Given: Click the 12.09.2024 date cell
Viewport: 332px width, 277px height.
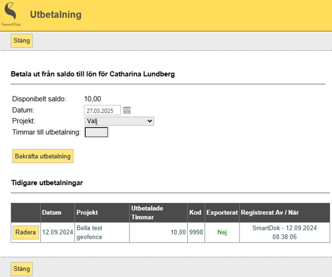Looking at the screenshot, I should click(x=58, y=232).
